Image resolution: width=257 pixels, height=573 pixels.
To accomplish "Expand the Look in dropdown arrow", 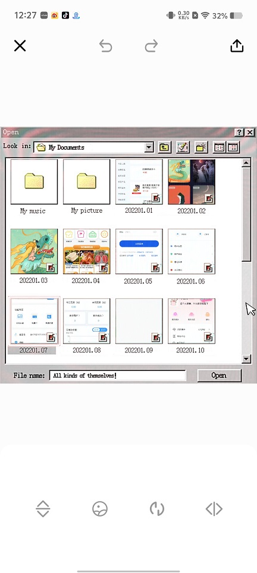I will pos(149,147).
